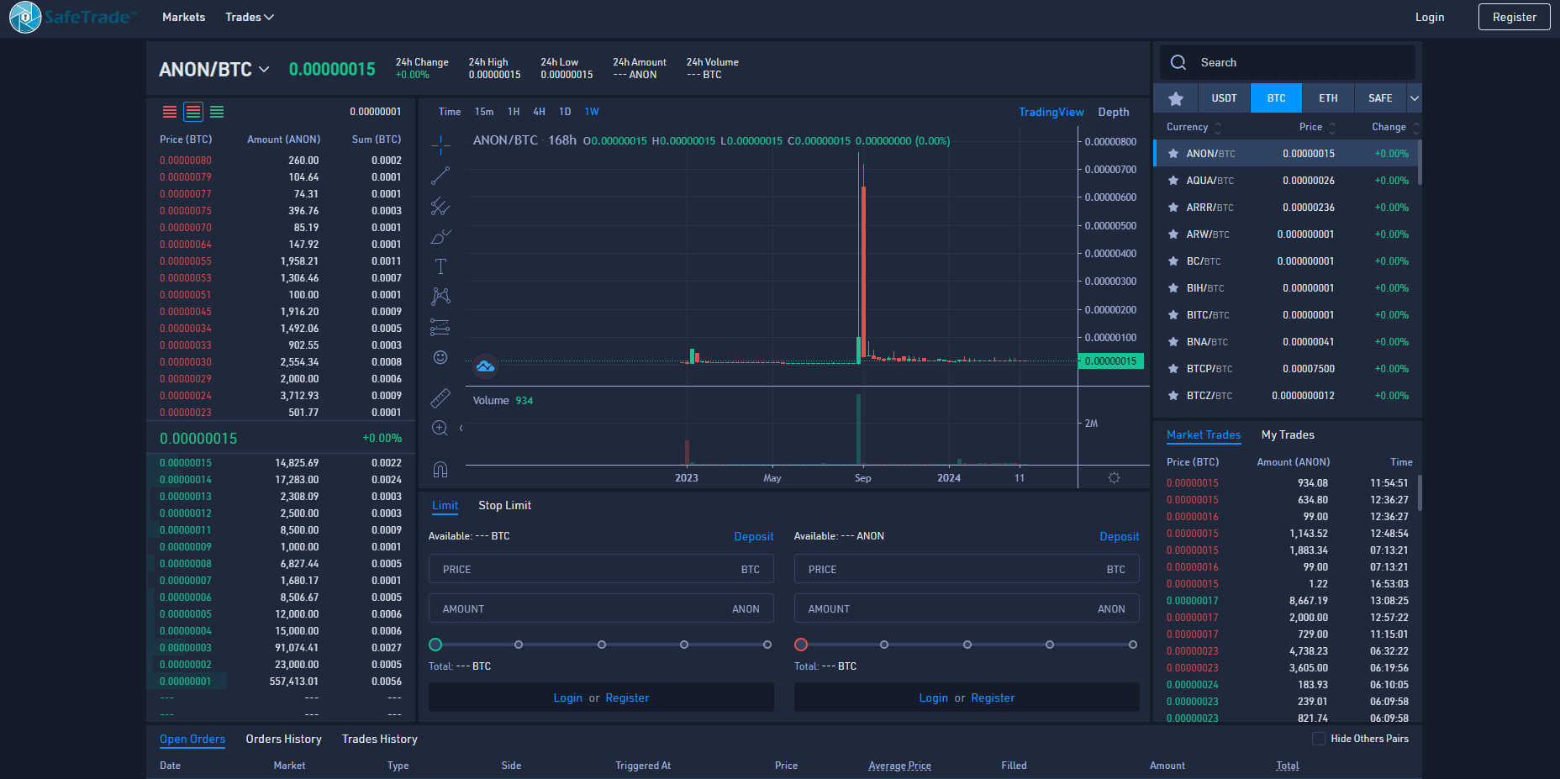Expand more market tabs after SAFE
The image size is (1560, 779).
click(x=1415, y=98)
